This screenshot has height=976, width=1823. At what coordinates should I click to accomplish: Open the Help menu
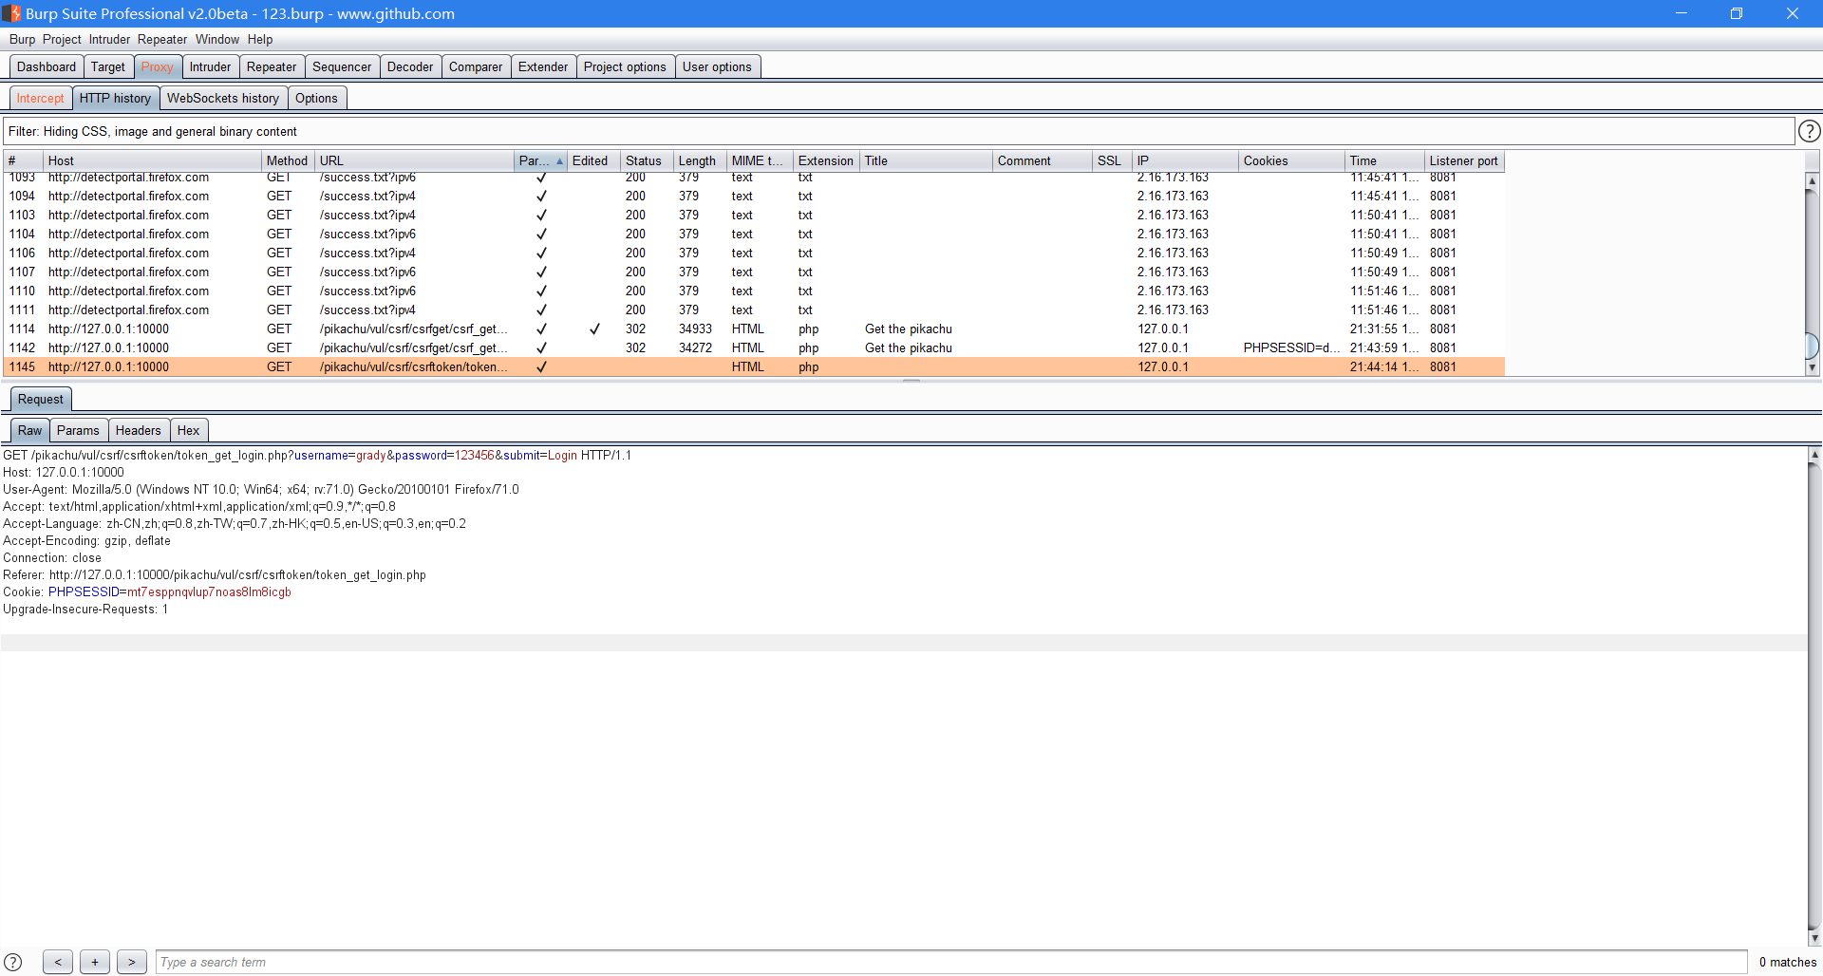pyautogui.click(x=260, y=39)
